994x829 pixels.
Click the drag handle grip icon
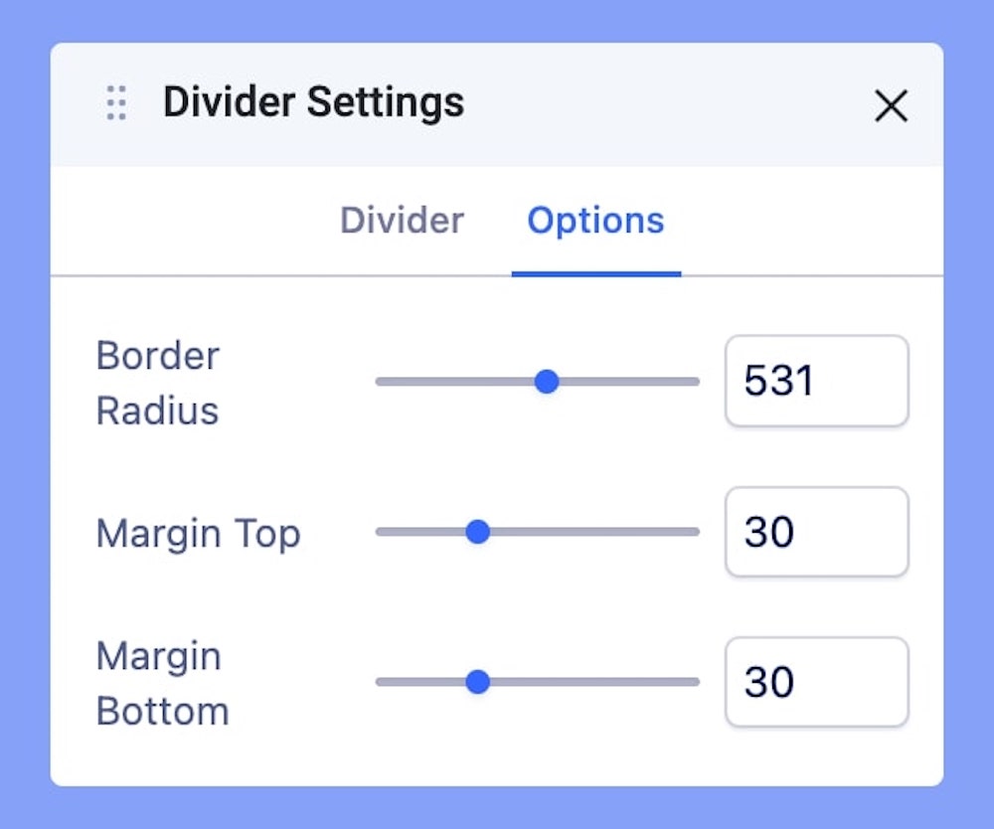(116, 103)
